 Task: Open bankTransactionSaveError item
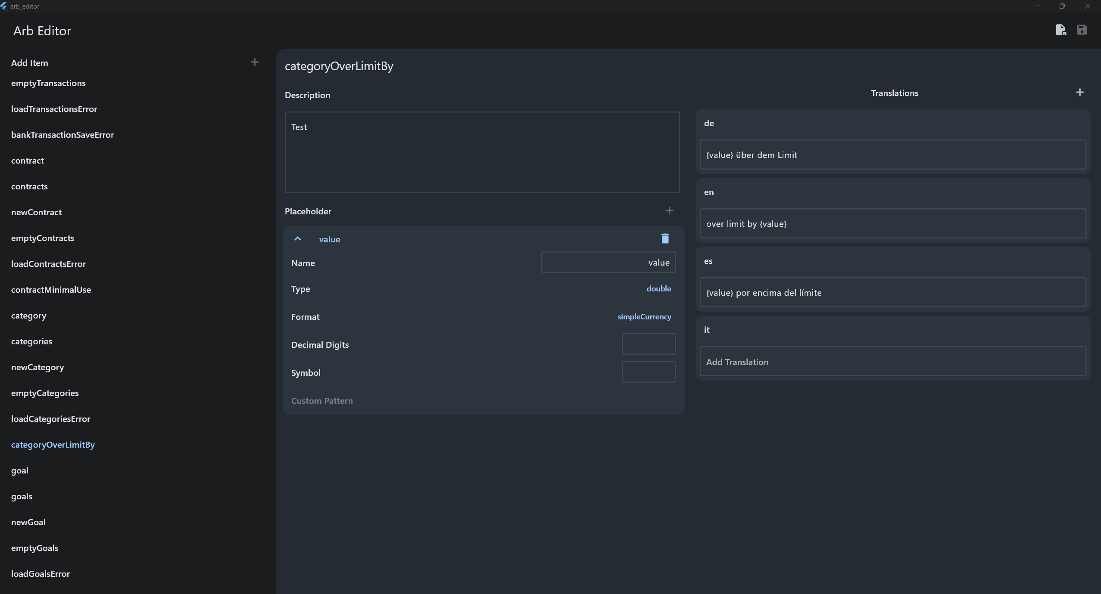[x=62, y=135]
